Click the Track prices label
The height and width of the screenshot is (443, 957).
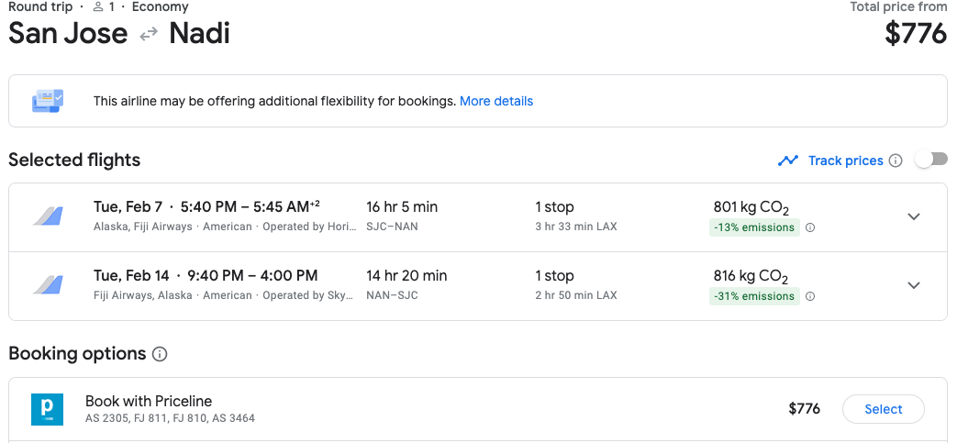(845, 161)
